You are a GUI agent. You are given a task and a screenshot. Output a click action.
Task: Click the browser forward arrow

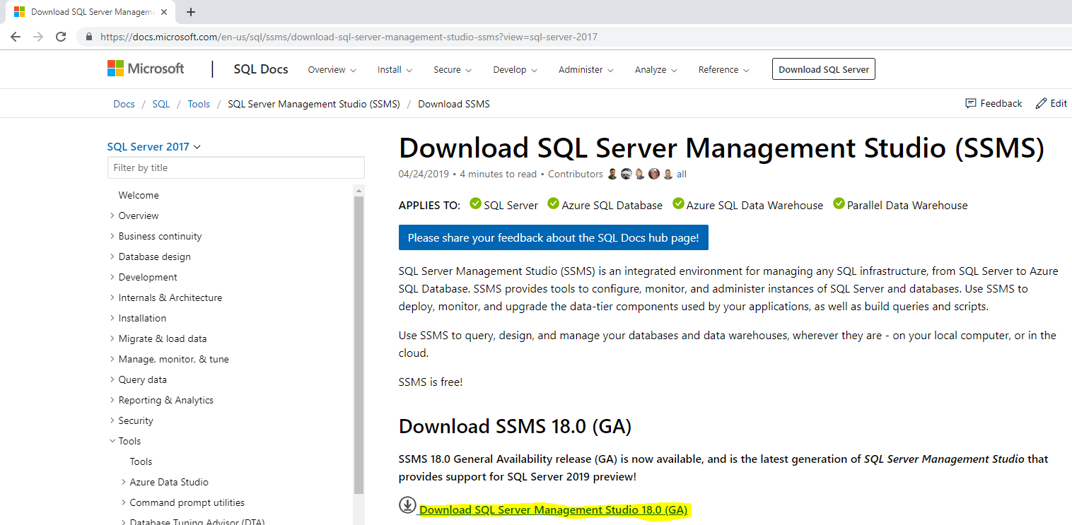(x=38, y=37)
